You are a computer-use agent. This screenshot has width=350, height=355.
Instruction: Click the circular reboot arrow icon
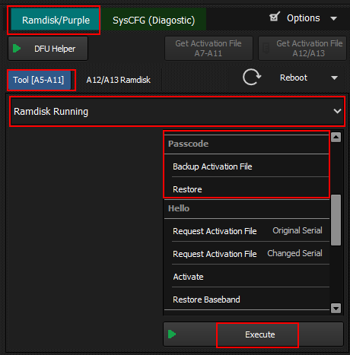252,77
